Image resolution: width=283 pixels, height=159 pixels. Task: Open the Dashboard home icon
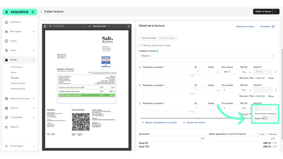pos(7,22)
